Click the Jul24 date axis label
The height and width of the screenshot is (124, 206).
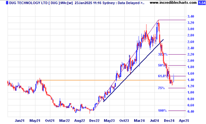(x=154, y=121)
